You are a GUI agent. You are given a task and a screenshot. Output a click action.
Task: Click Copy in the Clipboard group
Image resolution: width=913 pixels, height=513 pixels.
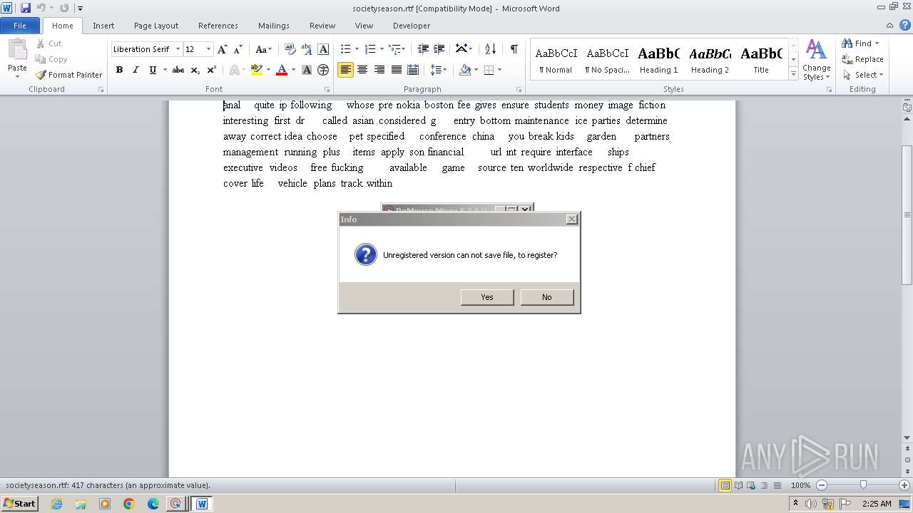pos(51,59)
